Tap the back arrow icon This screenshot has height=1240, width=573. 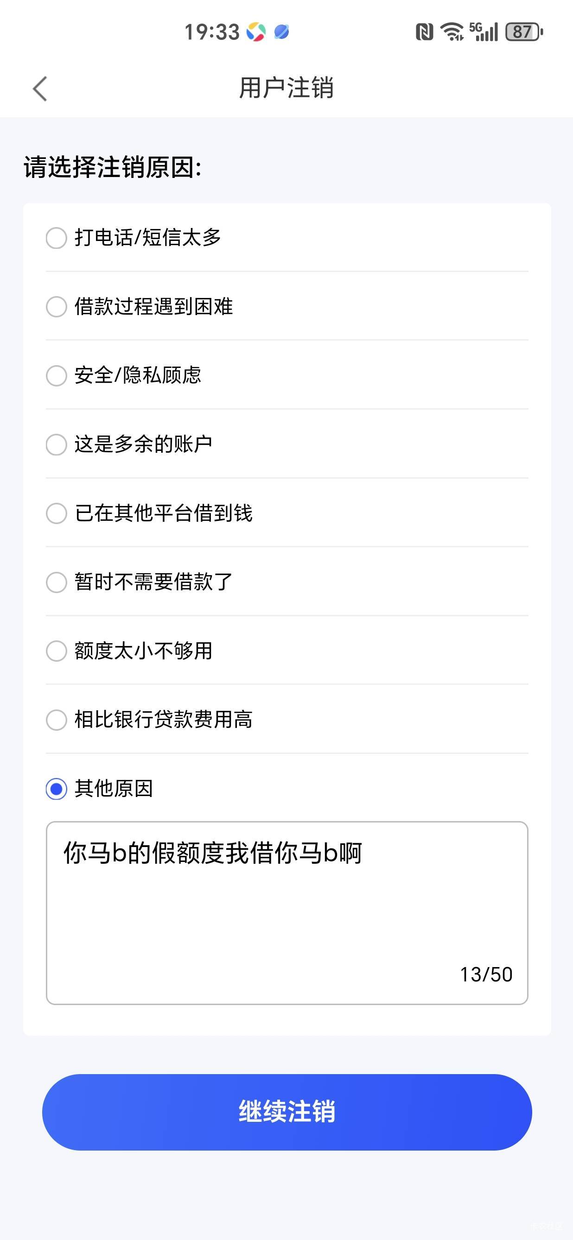[x=40, y=89]
